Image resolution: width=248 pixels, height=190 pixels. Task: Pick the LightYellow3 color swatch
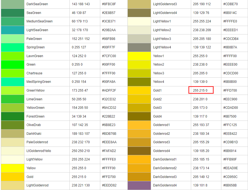tap(139, 39)
